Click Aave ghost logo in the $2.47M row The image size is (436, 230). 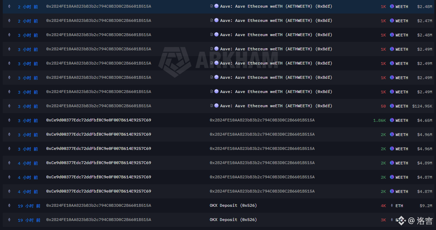click(x=216, y=20)
